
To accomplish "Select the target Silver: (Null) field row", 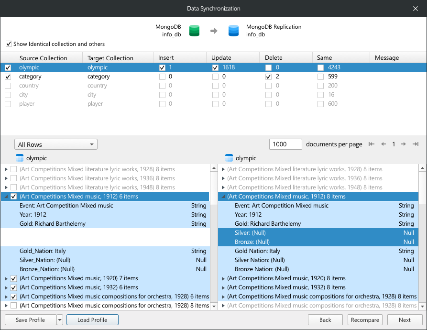I will pos(318,233).
